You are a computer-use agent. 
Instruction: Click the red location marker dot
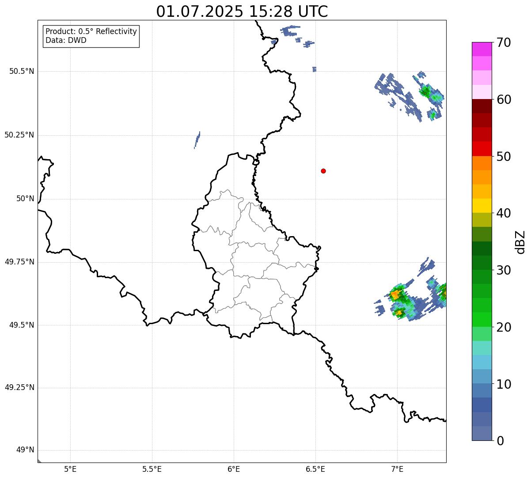click(x=323, y=171)
